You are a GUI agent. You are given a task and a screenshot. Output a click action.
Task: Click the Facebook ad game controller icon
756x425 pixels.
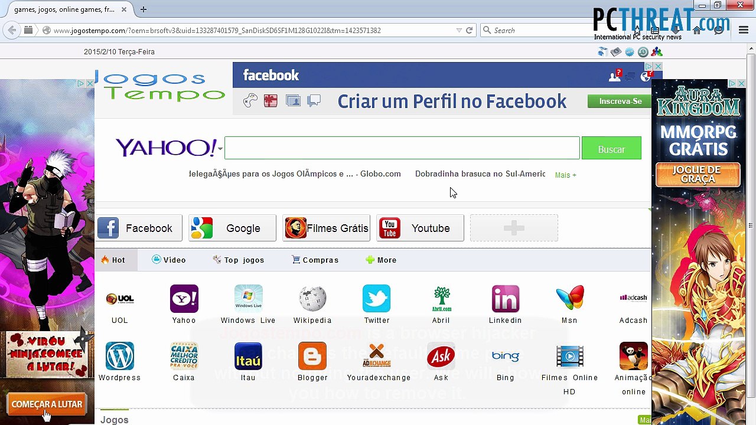click(x=251, y=101)
